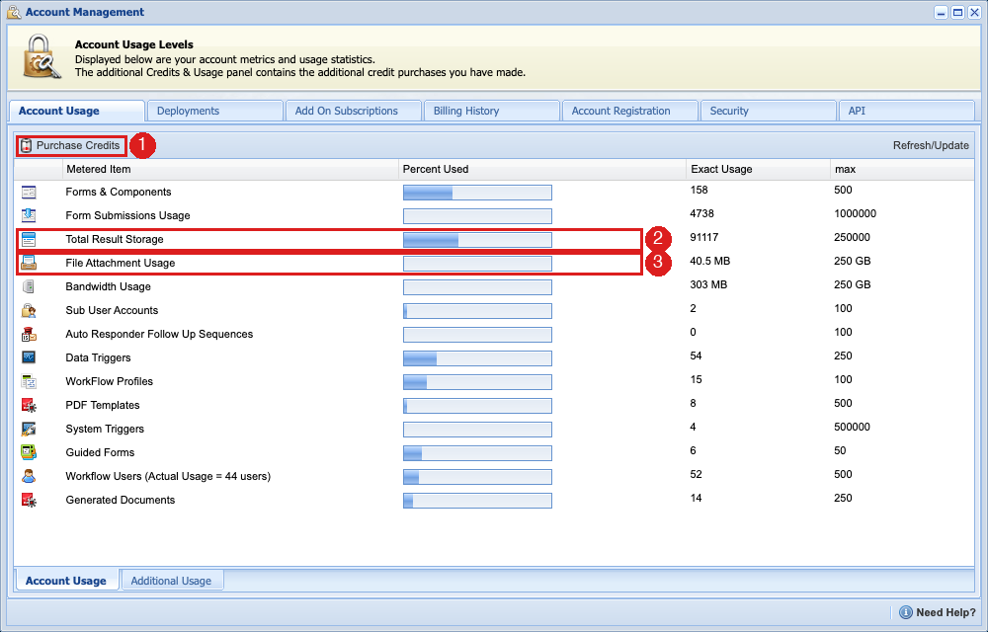The image size is (988, 632).
Task: Click the System Triggers icon
Action: [29, 429]
